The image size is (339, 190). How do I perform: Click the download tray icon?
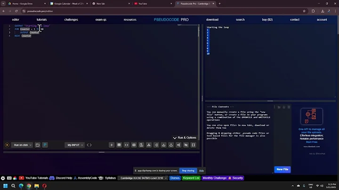point(164,145)
